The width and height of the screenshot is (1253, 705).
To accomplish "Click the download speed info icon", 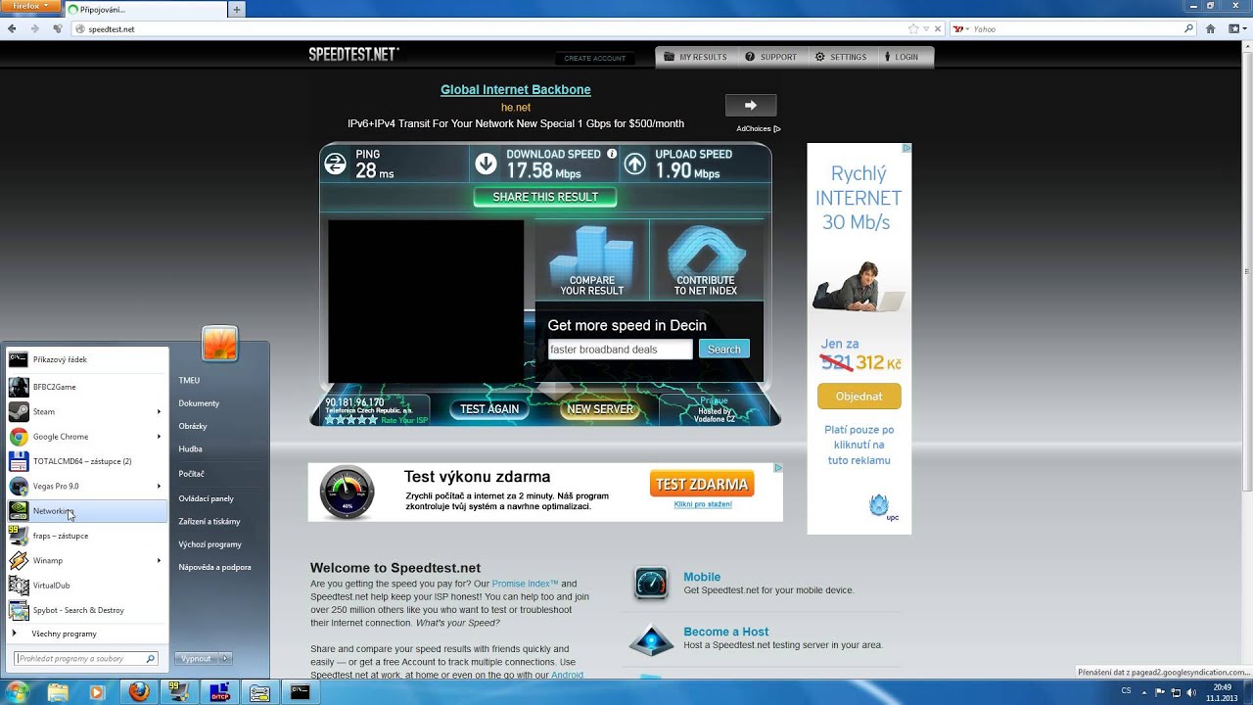I will click(612, 154).
